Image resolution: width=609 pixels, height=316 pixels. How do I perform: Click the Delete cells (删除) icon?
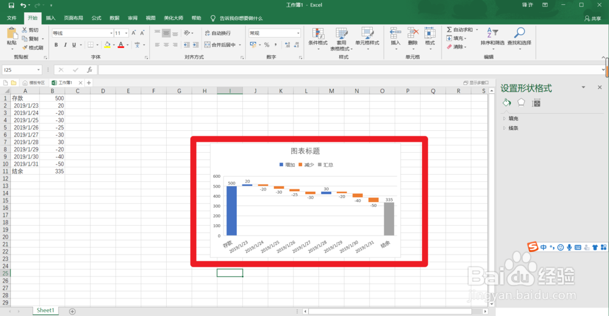pyautogui.click(x=413, y=33)
